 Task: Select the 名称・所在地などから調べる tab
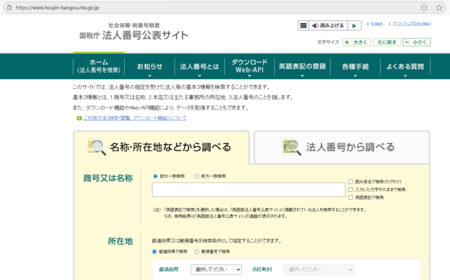coord(161,147)
